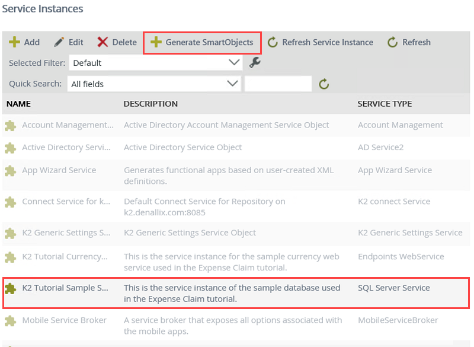Viewport: 474px width, 347px height.
Task: Sort by the DESCRIPTION column header
Action: (150, 104)
